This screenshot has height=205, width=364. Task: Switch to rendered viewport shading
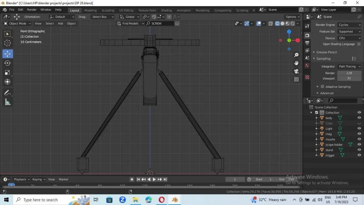(x=293, y=23)
